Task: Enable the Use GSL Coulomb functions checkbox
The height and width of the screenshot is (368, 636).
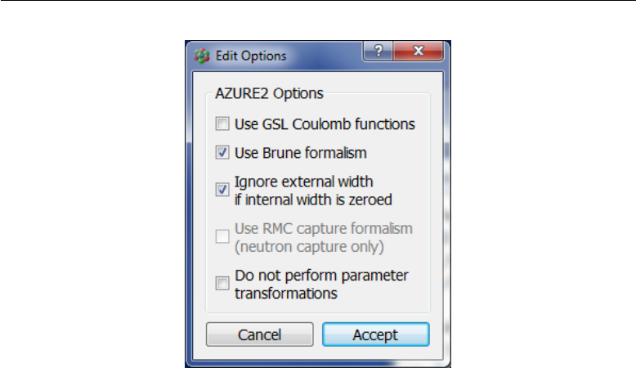Action: click(222, 123)
